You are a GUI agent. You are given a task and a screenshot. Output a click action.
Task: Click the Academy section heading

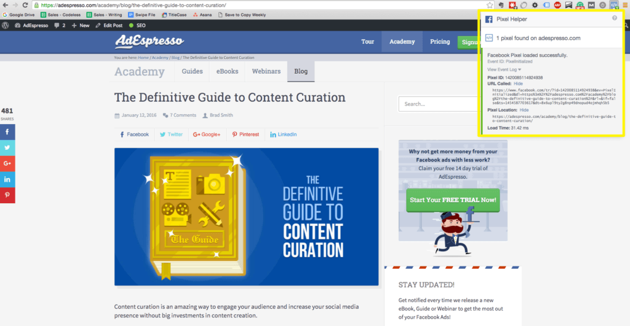point(140,71)
